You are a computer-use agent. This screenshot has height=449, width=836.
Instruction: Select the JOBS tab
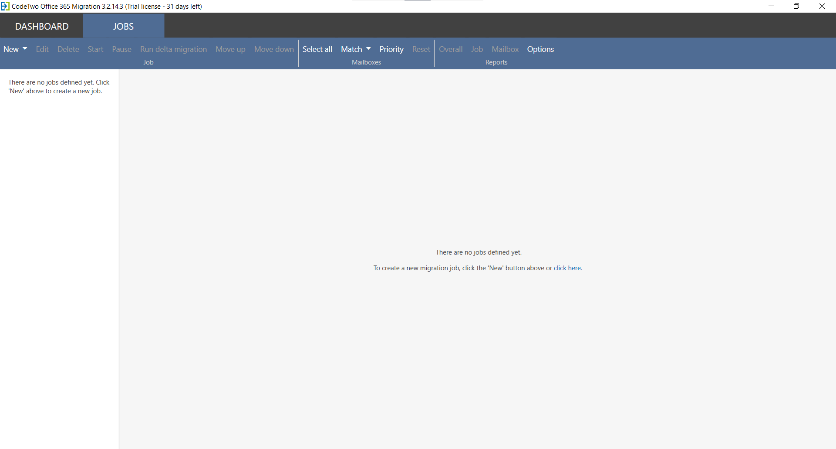click(123, 26)
